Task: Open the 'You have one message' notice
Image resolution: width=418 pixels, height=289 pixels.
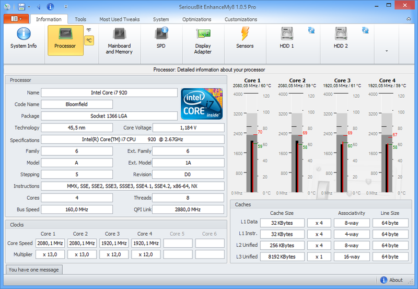Action: point(33,270)
